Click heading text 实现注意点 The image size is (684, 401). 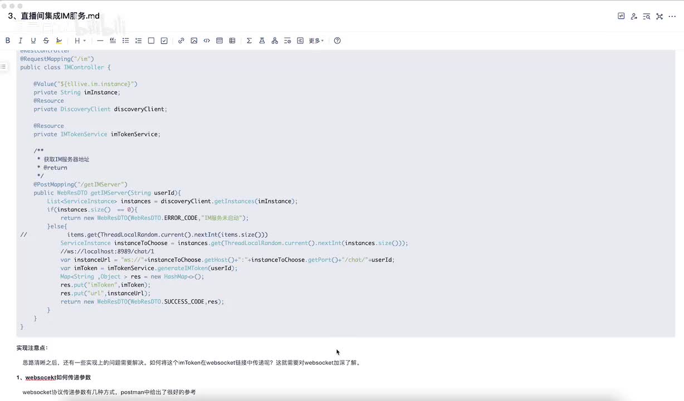[x=32, y=348]
